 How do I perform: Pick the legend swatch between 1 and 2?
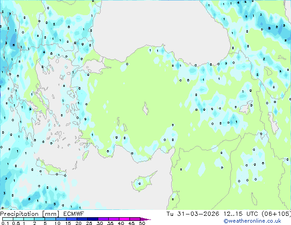[x=29, y=219]
